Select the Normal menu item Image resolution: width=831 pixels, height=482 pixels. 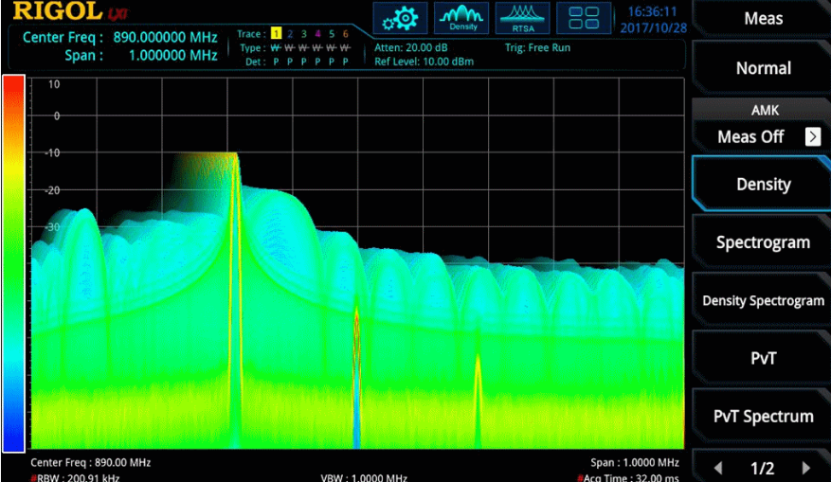(x=763, y=68)
